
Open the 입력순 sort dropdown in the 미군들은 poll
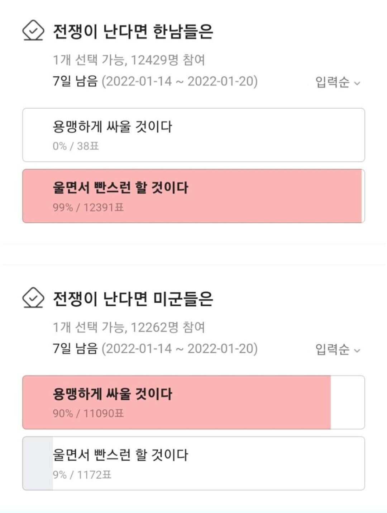(x=338, y=349)
